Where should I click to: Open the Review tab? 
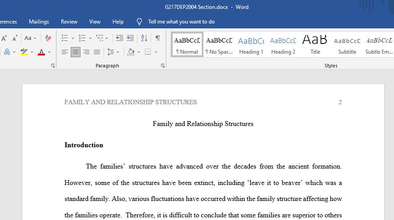[x=69, y=22]
